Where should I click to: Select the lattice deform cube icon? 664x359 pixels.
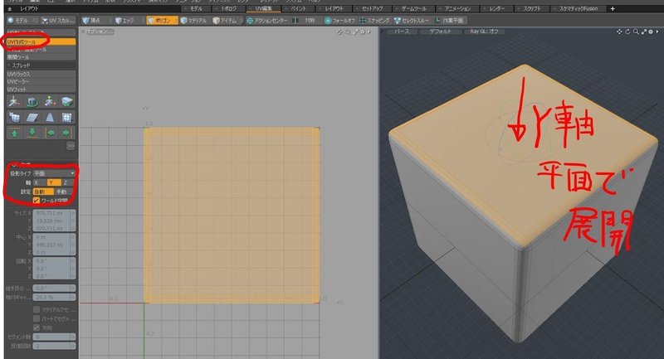click(15, 117)
